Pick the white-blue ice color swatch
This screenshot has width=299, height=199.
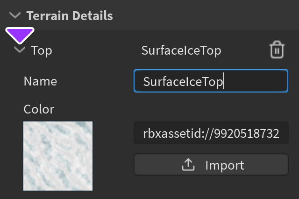click(58, 156)
